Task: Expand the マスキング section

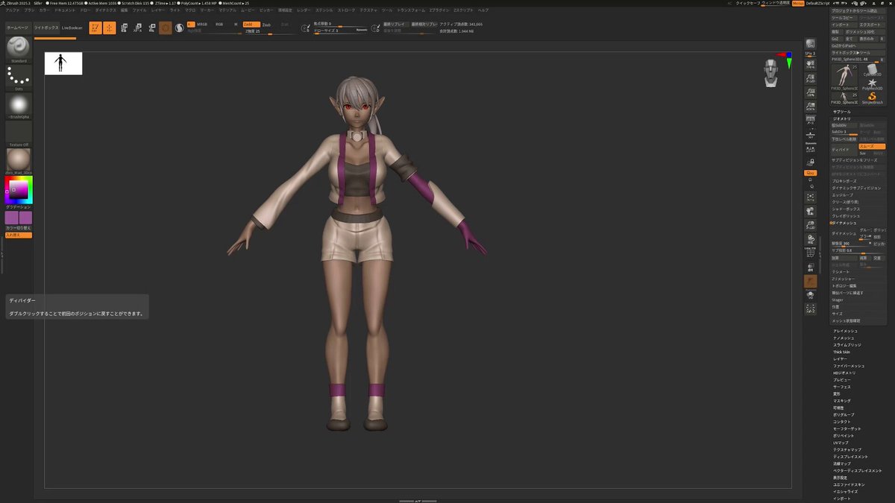Action: click(841, 401)
